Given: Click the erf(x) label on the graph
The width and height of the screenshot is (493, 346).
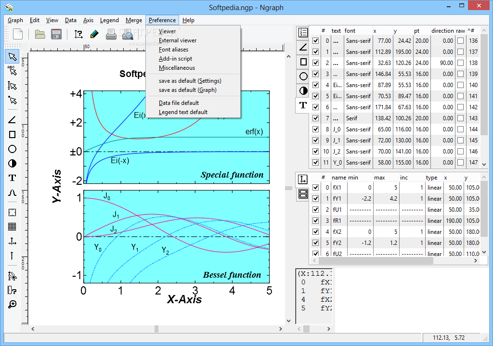Looking at the screenshot, I should [x=254, y=132].
